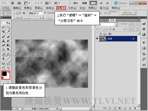Select the Hand tool

(3, 68)
